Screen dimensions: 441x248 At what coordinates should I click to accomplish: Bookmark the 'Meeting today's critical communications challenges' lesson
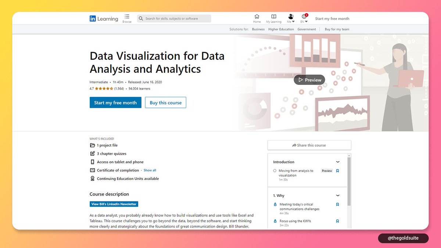point(337,204)
